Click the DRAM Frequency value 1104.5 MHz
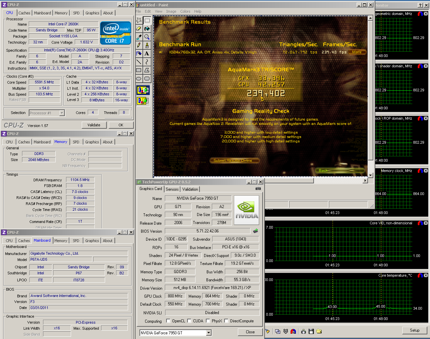This screenshot has width=430, height=339. [x=80, y=180]
